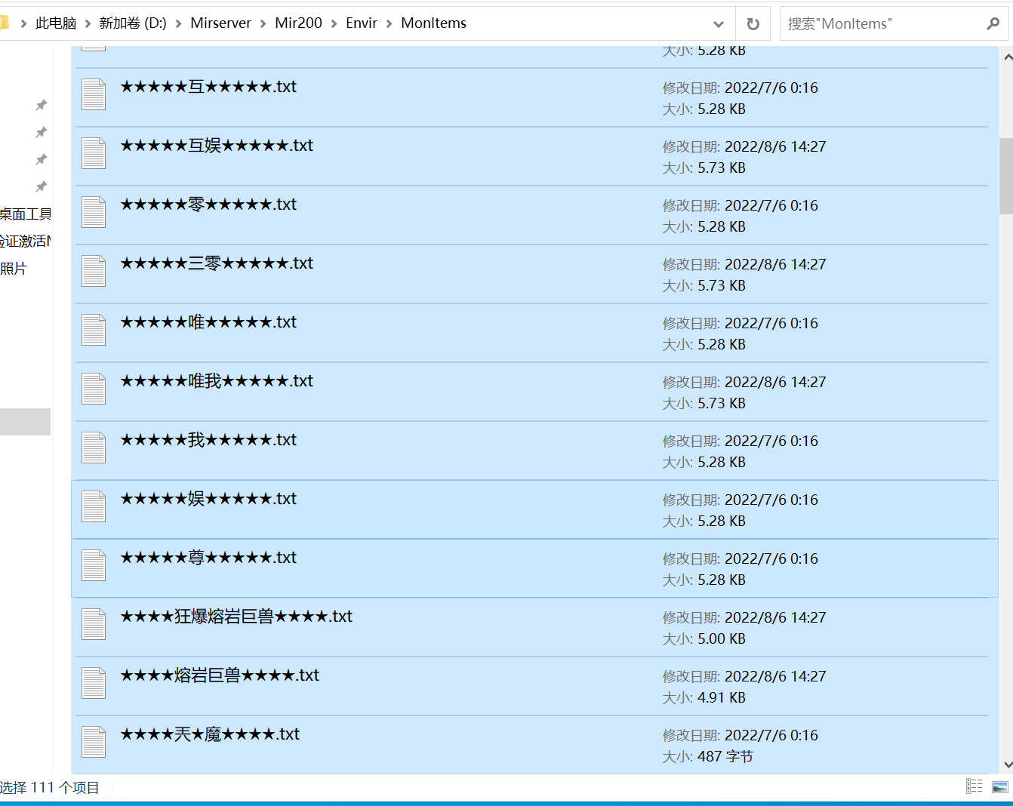Open 照片 in the navigation pane
1013x806 pixels.
click(x=14, y=269)
